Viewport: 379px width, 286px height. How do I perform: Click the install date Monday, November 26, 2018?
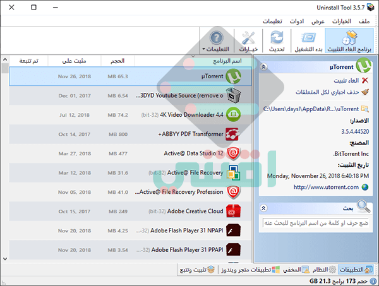(318, 176)
